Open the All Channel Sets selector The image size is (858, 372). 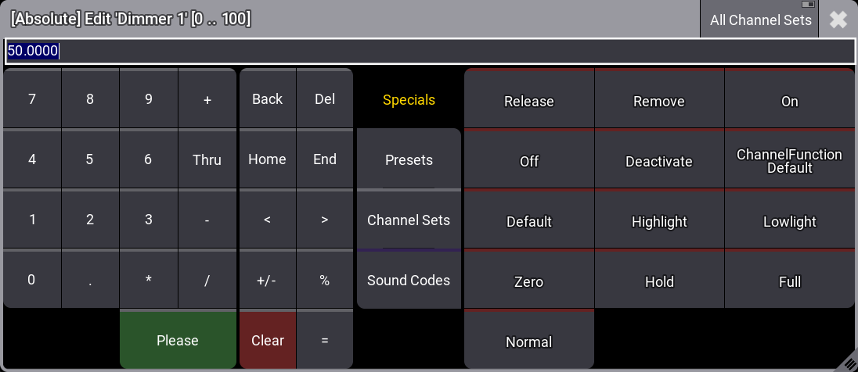pos(759,20)
